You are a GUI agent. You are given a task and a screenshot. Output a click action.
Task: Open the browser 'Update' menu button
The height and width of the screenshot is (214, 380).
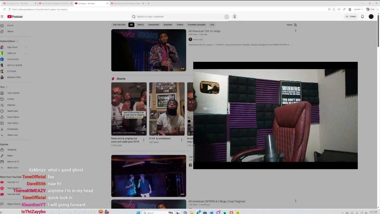[358, 9]
